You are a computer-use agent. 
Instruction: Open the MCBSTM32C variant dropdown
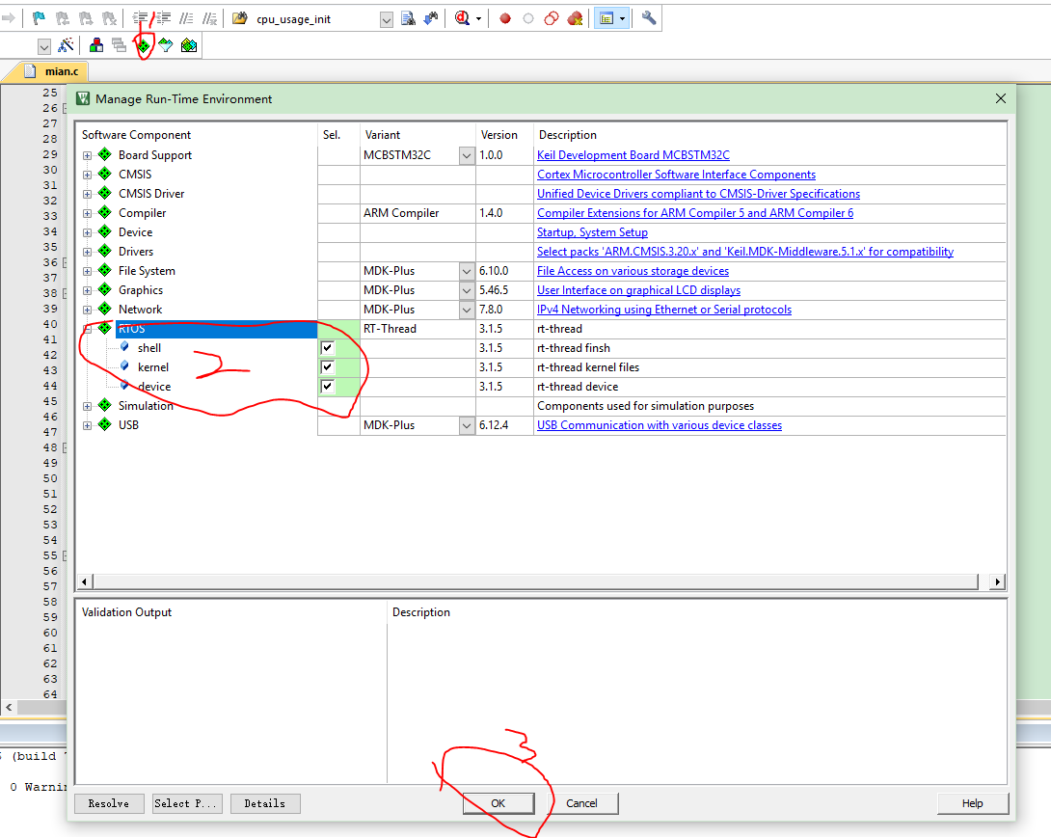pos(467,155)
